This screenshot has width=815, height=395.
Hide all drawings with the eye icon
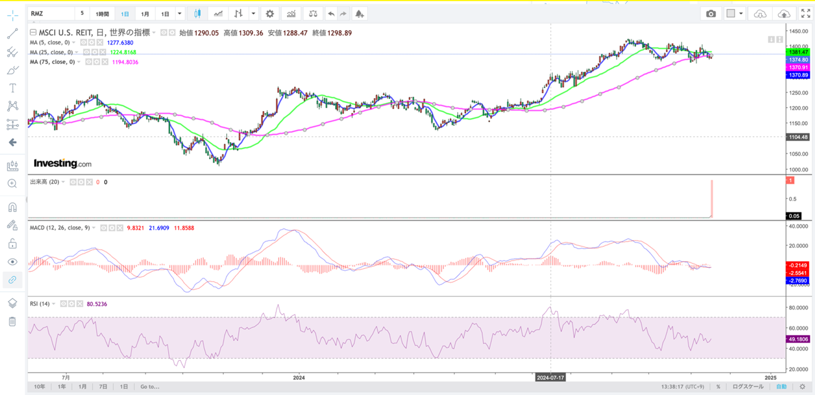[x=12, y=262]
